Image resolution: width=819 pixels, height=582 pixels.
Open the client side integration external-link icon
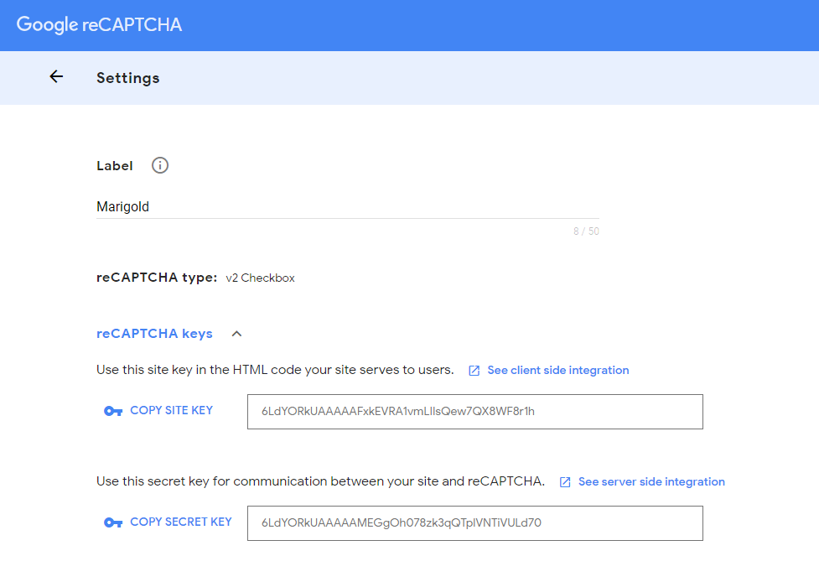click(474, 371)
